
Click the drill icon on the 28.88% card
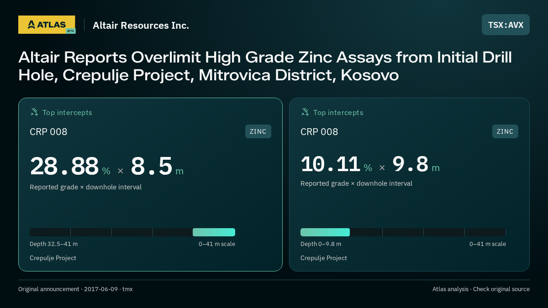coord(34,112)
